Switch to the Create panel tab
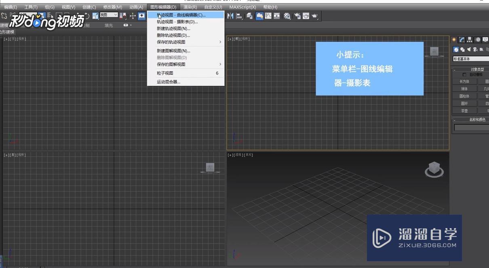This screenshot has width=489, height=268. (454, 39)
